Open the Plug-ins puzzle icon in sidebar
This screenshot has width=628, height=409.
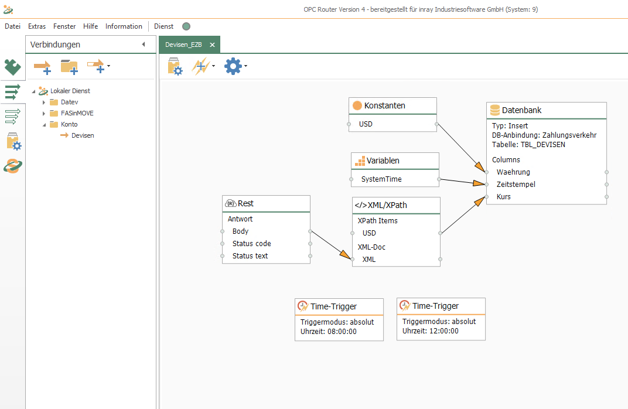(12, 67)
